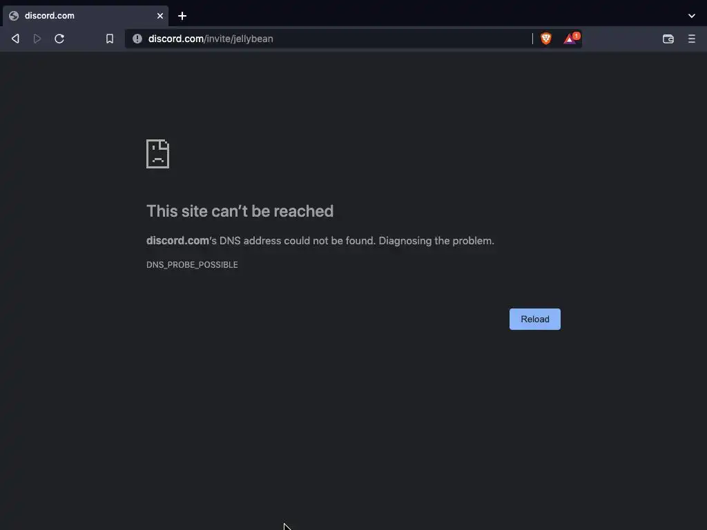View site information via the exclamation icon
Image resolution: width=707 pixels, height=530 pixels.
137,39
